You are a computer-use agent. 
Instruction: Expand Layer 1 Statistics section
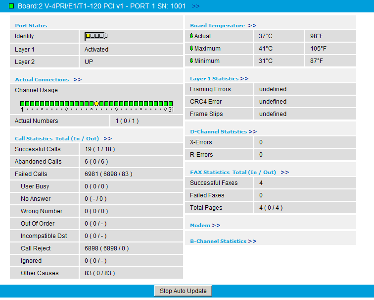tap(244, 79)
